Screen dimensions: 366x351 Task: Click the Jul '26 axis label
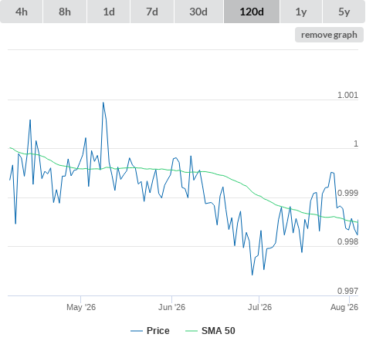[259, 307]
